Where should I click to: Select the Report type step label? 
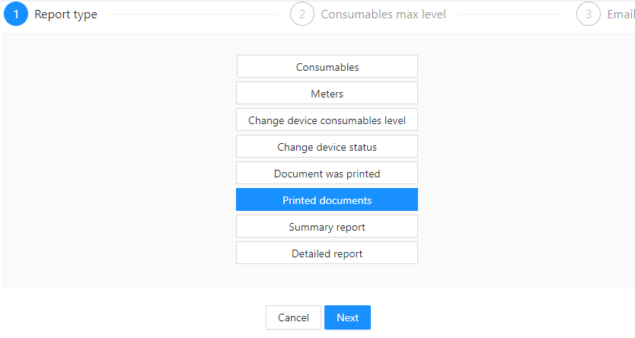tap(65, 14)
